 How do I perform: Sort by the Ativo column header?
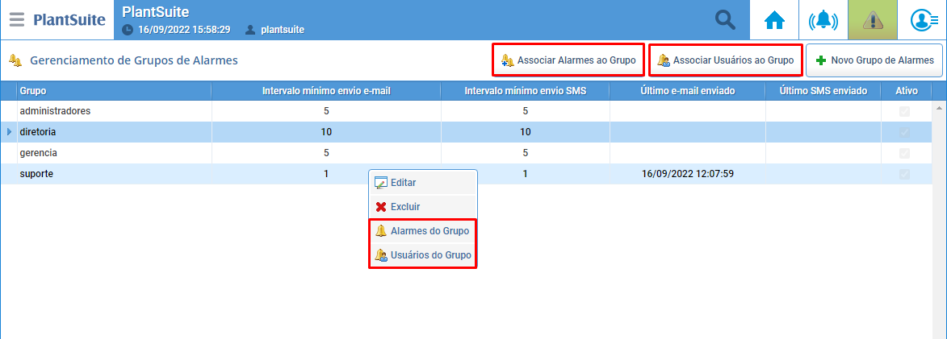click(907, 92)
